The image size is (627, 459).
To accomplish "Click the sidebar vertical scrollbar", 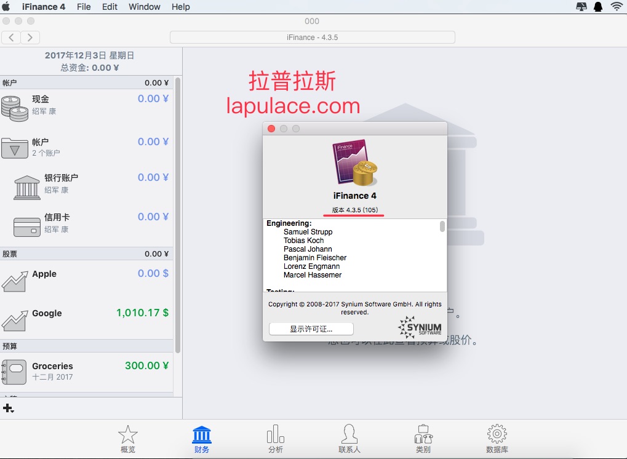I will point(178,215).
